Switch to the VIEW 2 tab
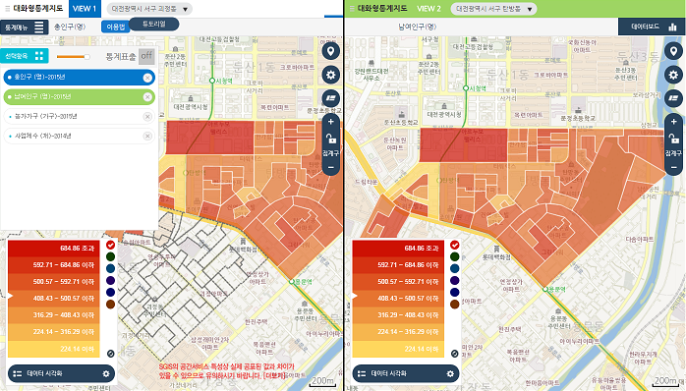Image resolution: width=686 pixels, height=391 pixels. click(429, 9)
